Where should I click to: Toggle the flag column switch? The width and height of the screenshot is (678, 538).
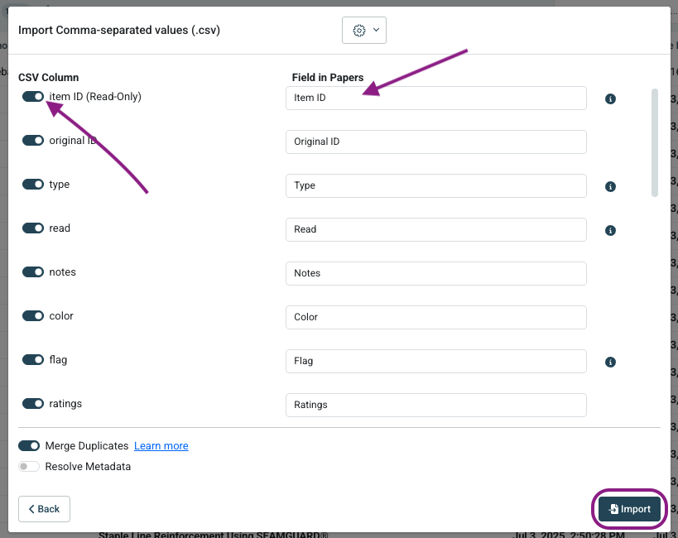pos(33,360)
